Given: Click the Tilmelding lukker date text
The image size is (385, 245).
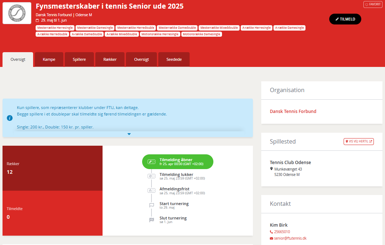Looking at the screenshot, I should click(x=182, y=178).
